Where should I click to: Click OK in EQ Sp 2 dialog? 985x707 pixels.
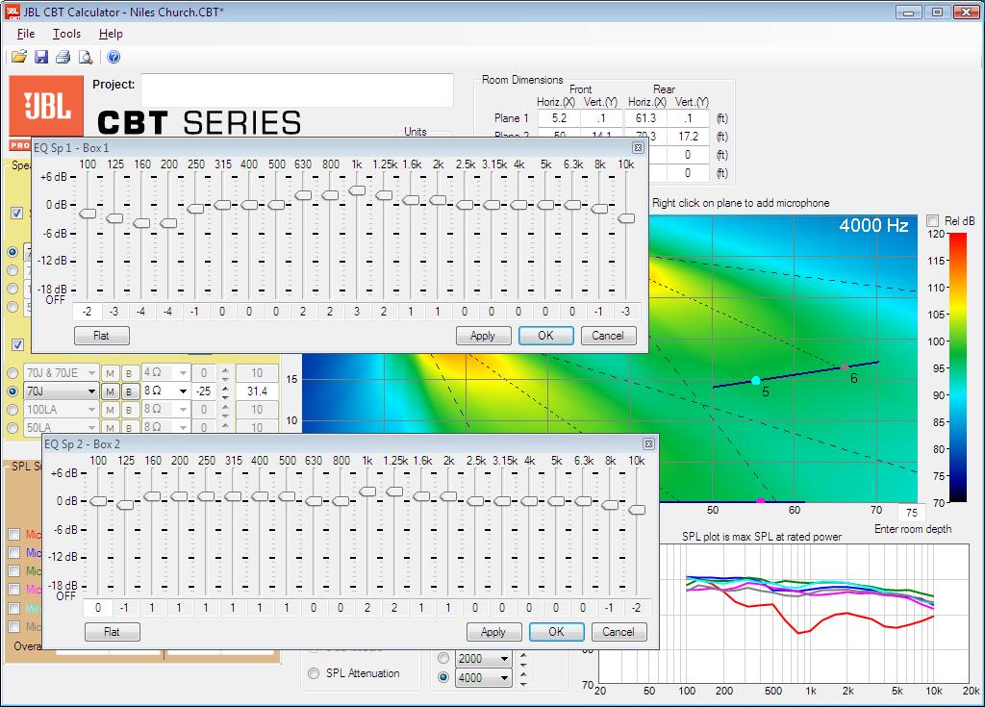coord(557,632)
